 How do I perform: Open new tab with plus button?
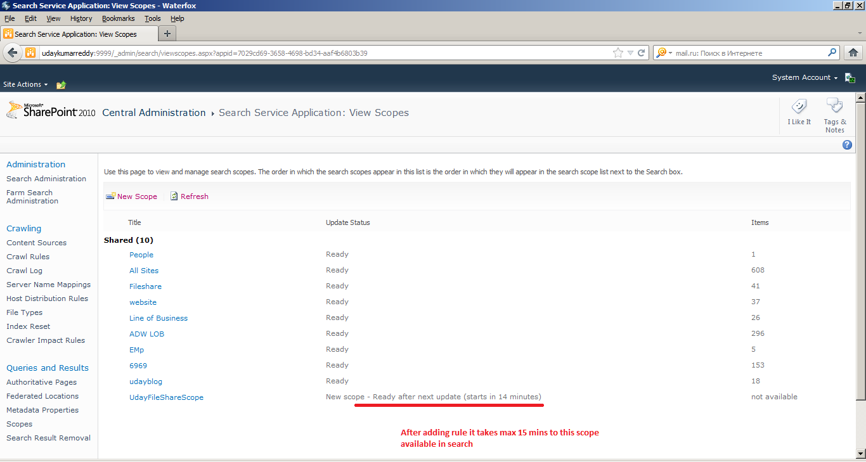(x=167, y=34)
